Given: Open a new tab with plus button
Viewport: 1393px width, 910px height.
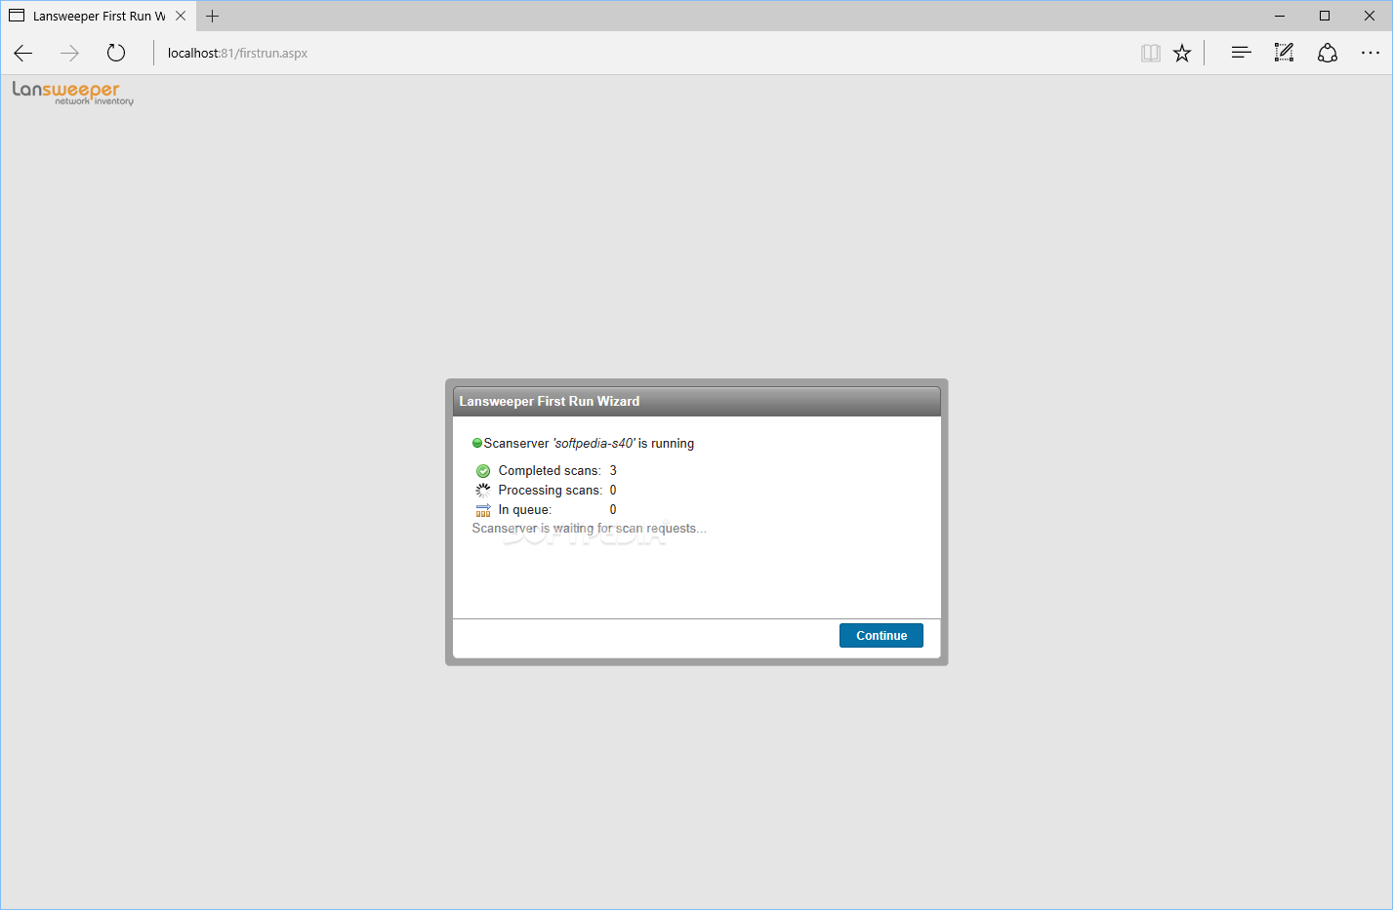Looking at the screenshot, I should pos(213,16).
